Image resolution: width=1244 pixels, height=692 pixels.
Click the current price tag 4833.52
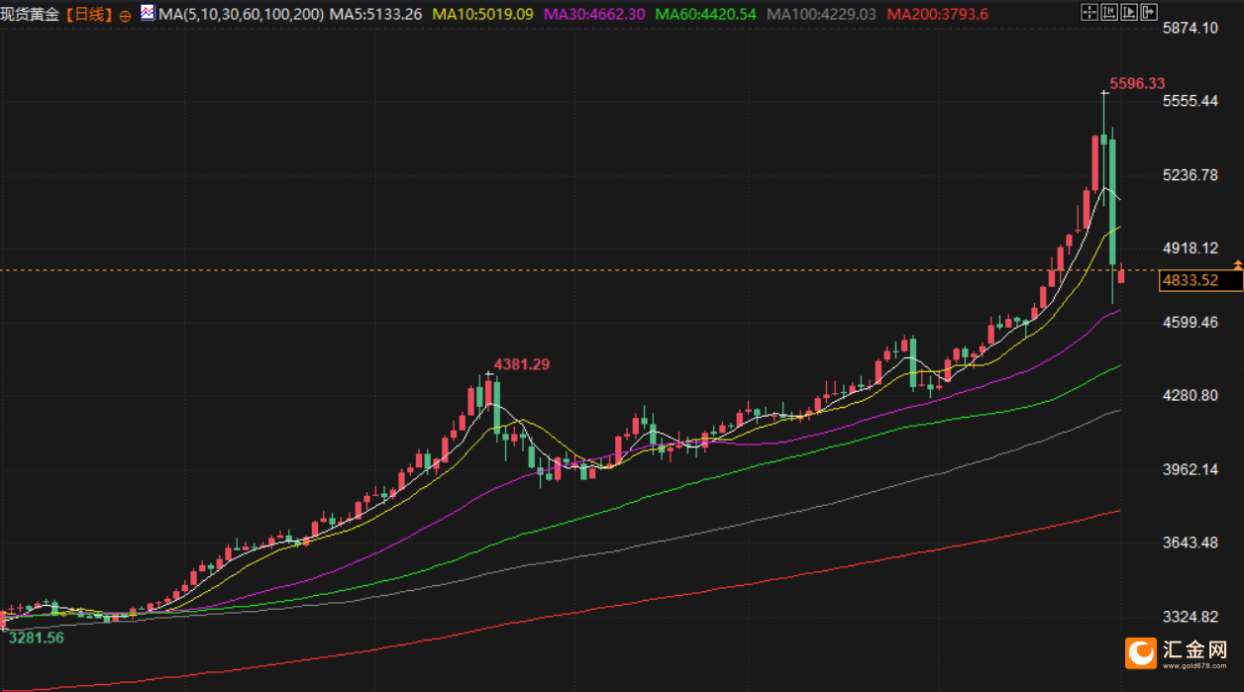pos(1200,281)
